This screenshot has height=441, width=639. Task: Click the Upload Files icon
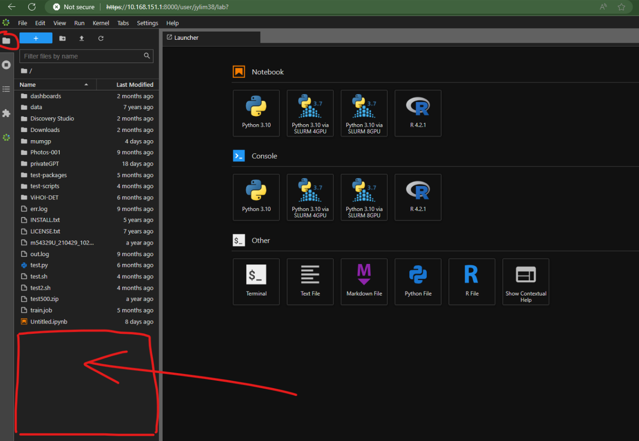coord(82,38)
